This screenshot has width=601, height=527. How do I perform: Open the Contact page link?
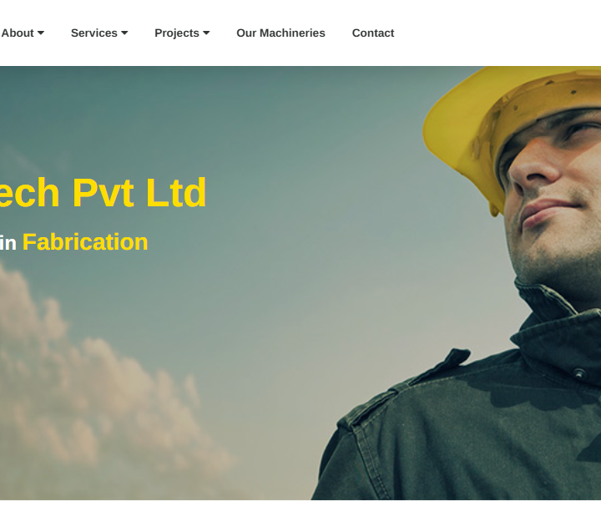pos(373,33)
